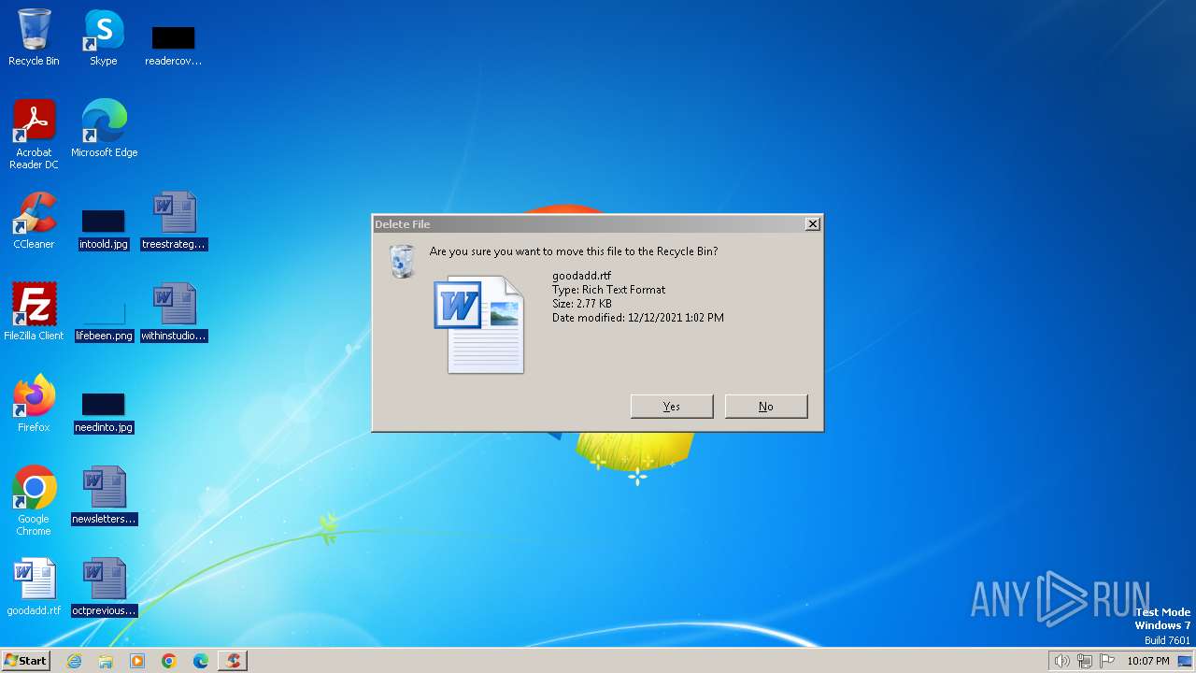Select the withinstudio document icon
The image size is (1196, 673).
pos(174,312)
